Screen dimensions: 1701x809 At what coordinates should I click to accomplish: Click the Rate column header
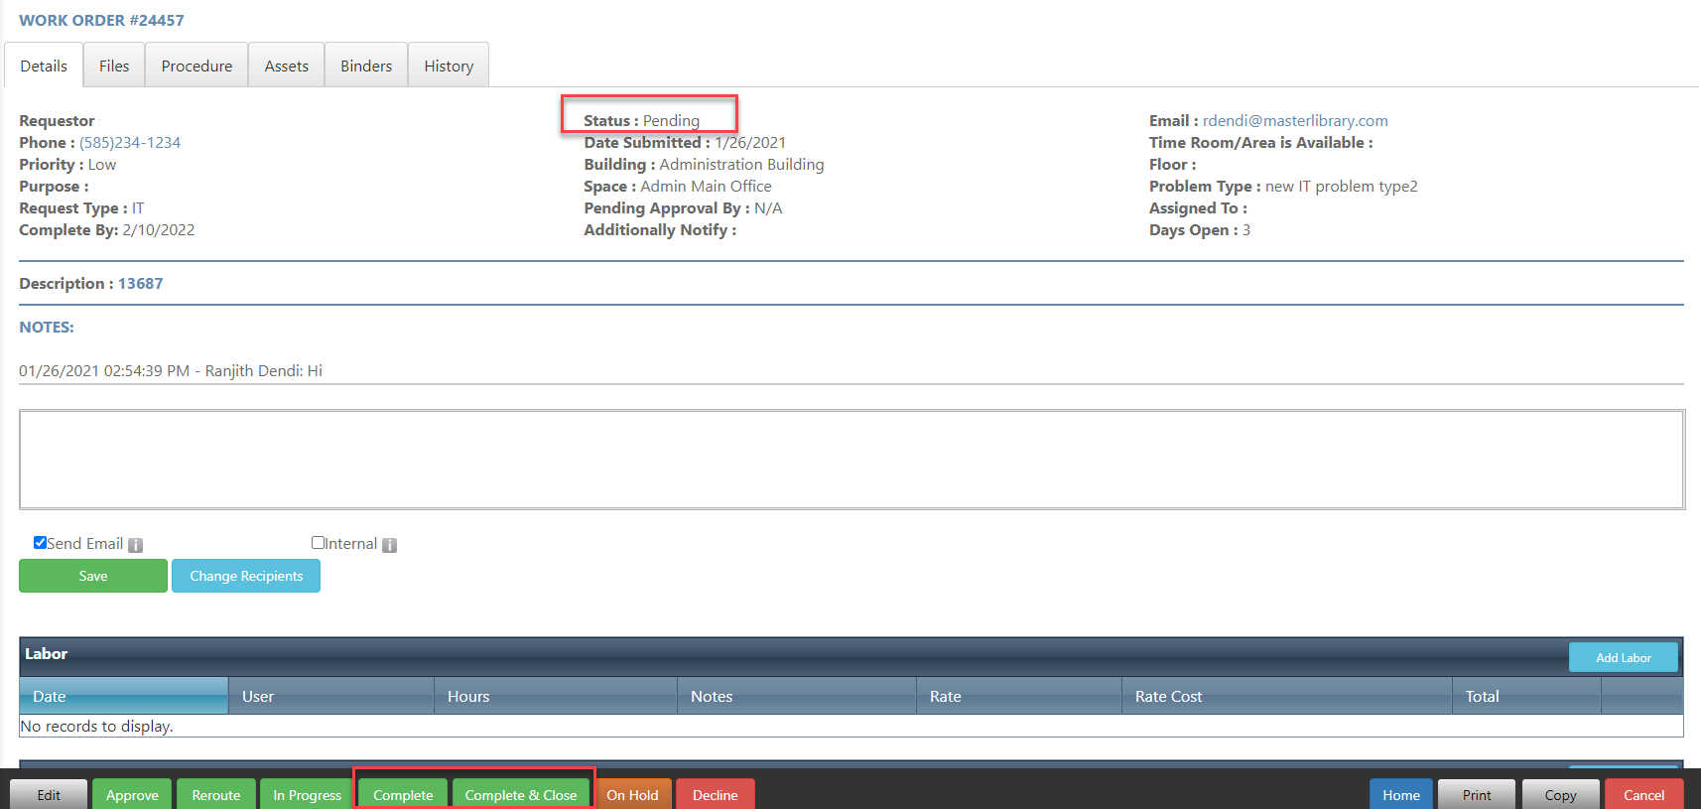[x=1019, y=696]
